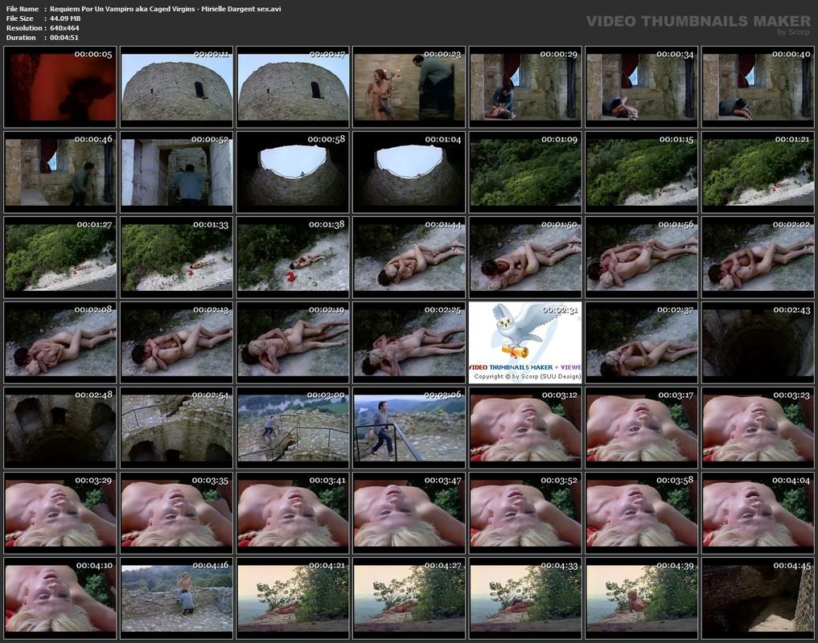Choose the thumbnail stamped 00:02:25
The height and width of the screenshot is (643, 818).
409,342
